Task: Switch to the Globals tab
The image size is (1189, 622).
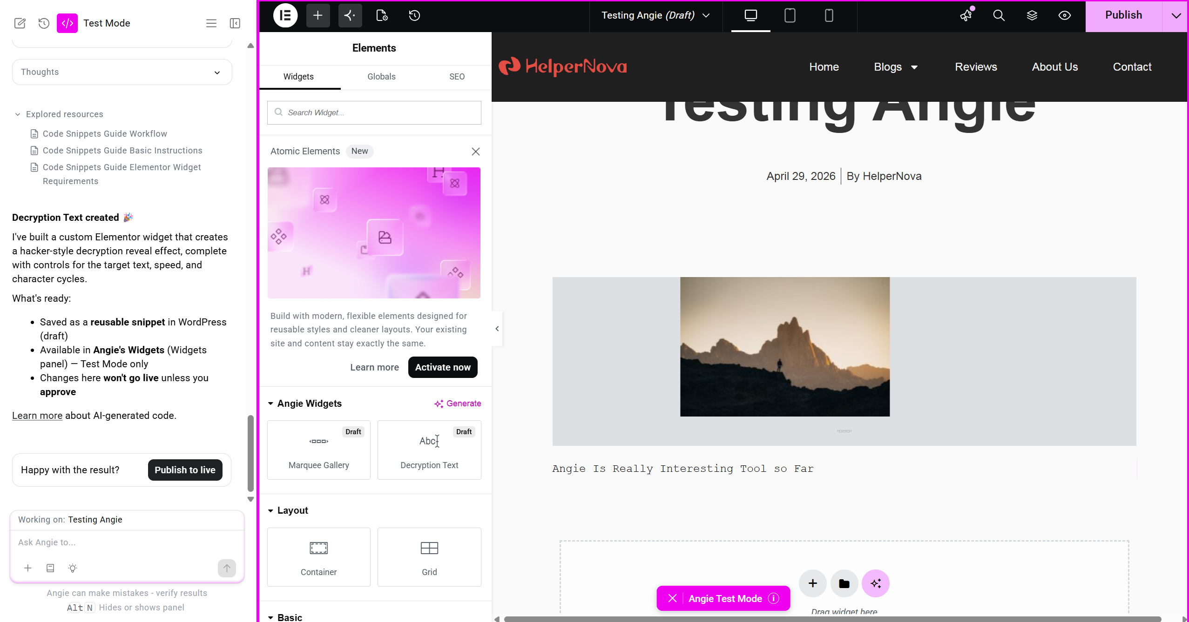Action: 381,77
